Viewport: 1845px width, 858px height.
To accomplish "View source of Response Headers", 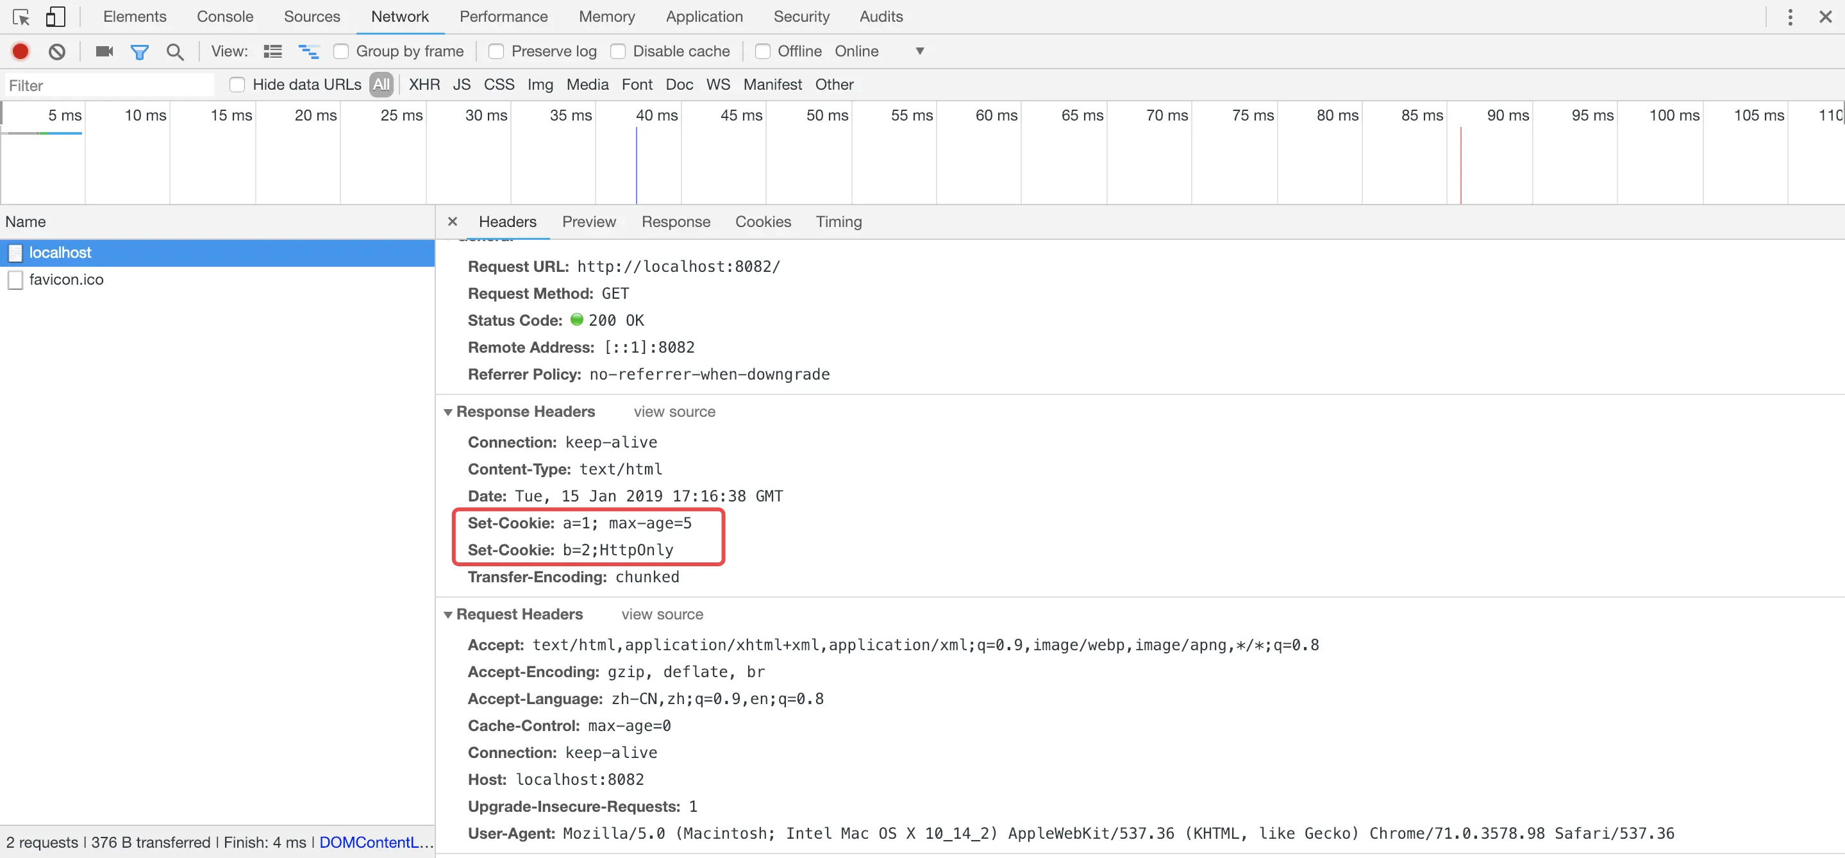I will (674, 412).
